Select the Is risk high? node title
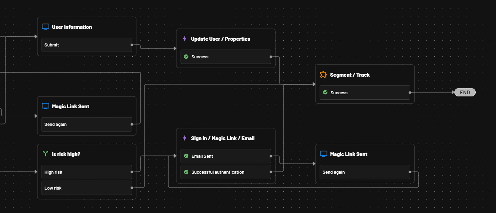This screenshot has width=496, height=213. 66,154
